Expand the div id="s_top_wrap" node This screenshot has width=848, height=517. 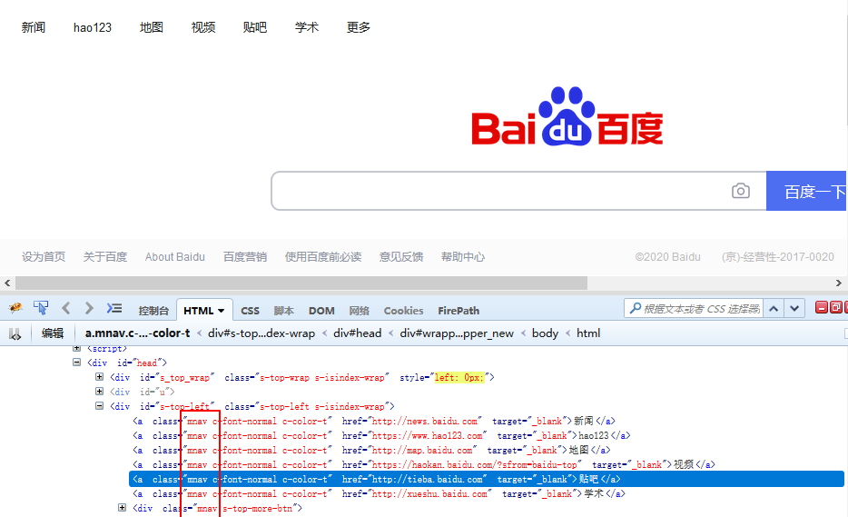[100, 377]
